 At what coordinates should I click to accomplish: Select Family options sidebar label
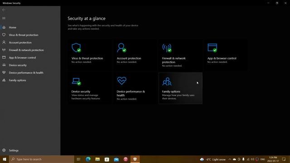[17, 81]
